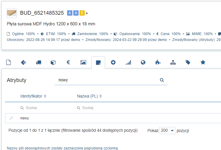Sort by Identyfikator column
This screenshot has width=221, height=150.
(x=45, y=96)
